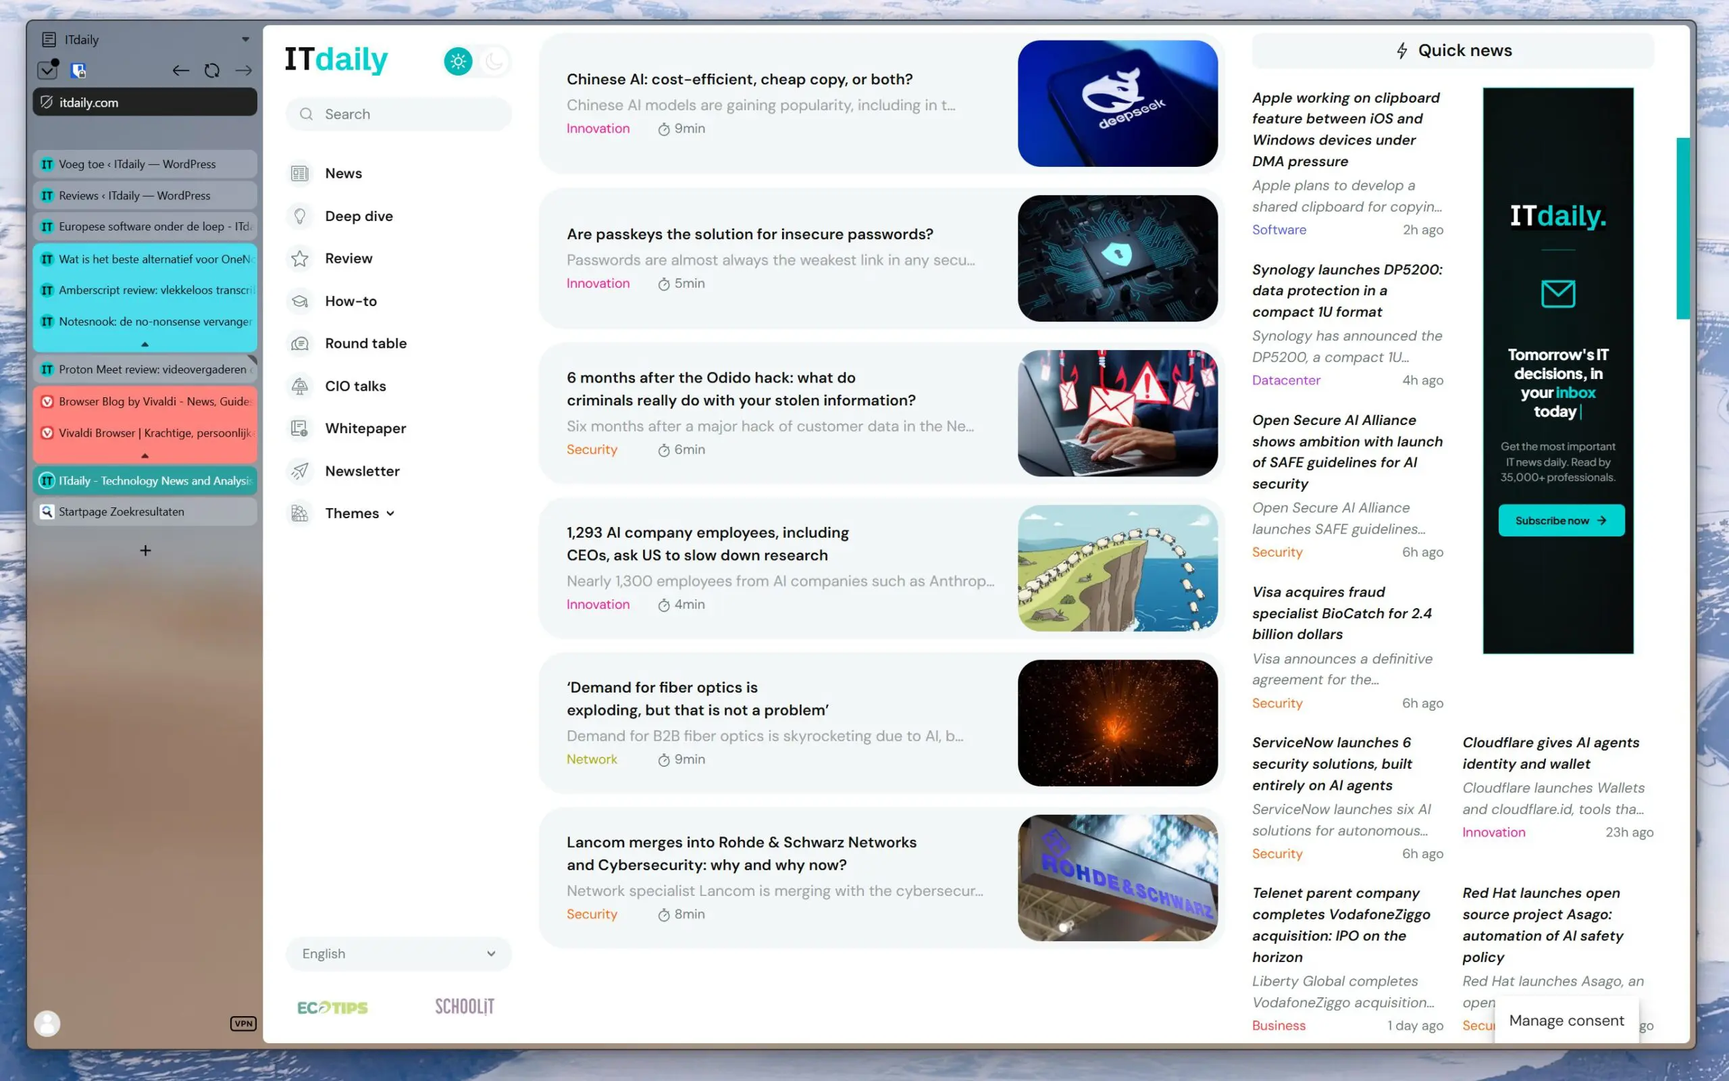Open the Rohde & Schwarz article thumbnail
1729x1081 pixels.
coord(1117,878)
